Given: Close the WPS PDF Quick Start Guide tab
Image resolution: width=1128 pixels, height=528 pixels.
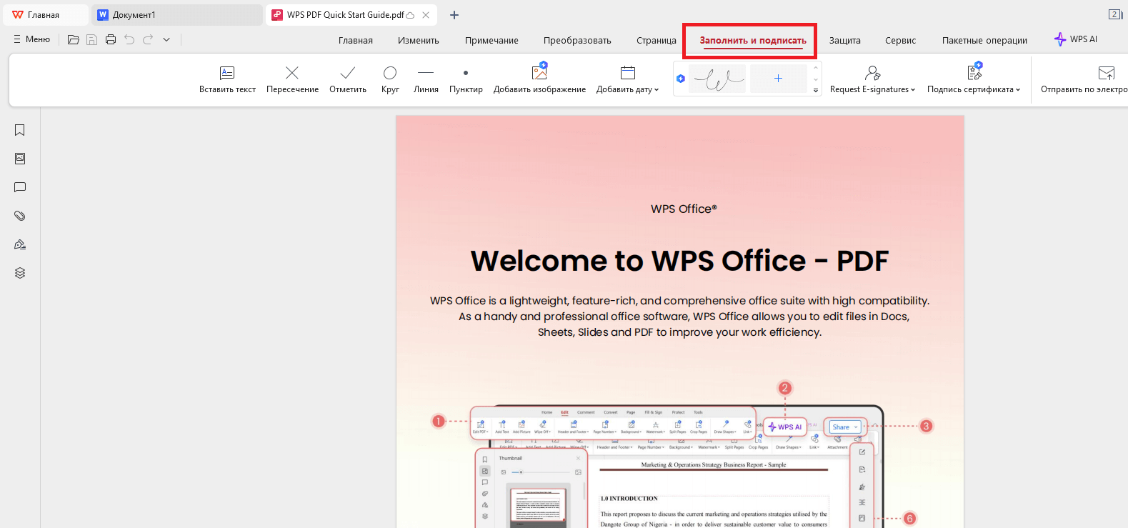Looking at the screenshot, I should coord(426,15).
